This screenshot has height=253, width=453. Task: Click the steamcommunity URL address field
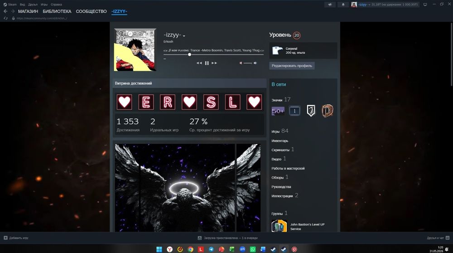[42, 18]
